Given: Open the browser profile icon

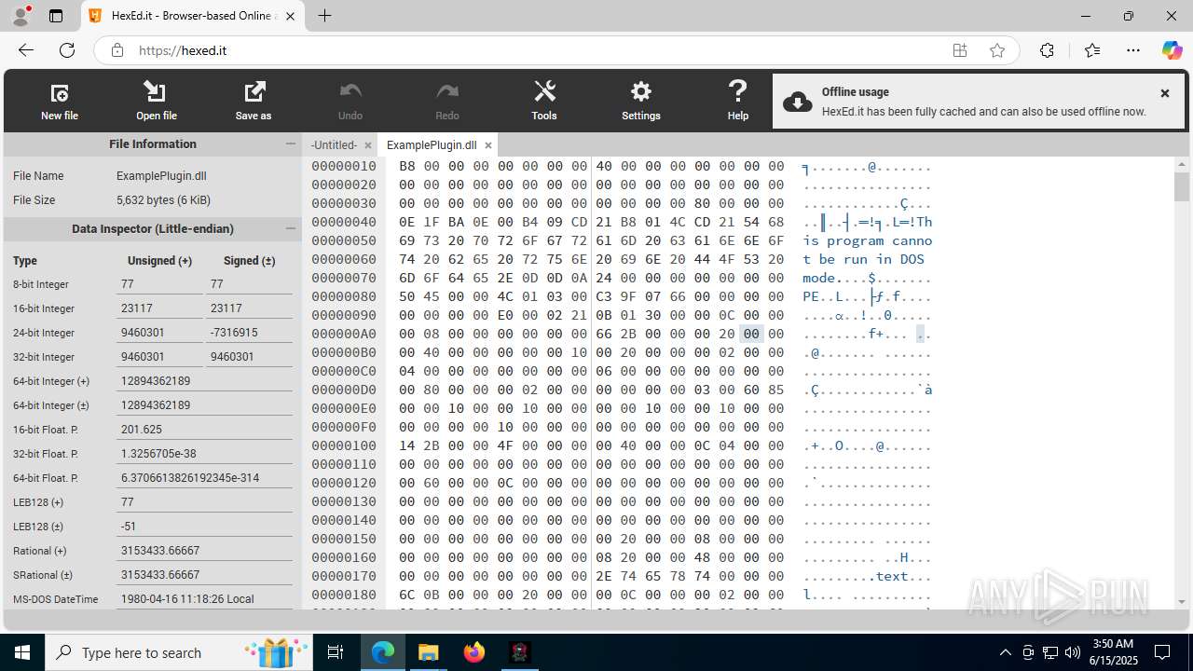Looking at the screenshot, I should 21,16.
